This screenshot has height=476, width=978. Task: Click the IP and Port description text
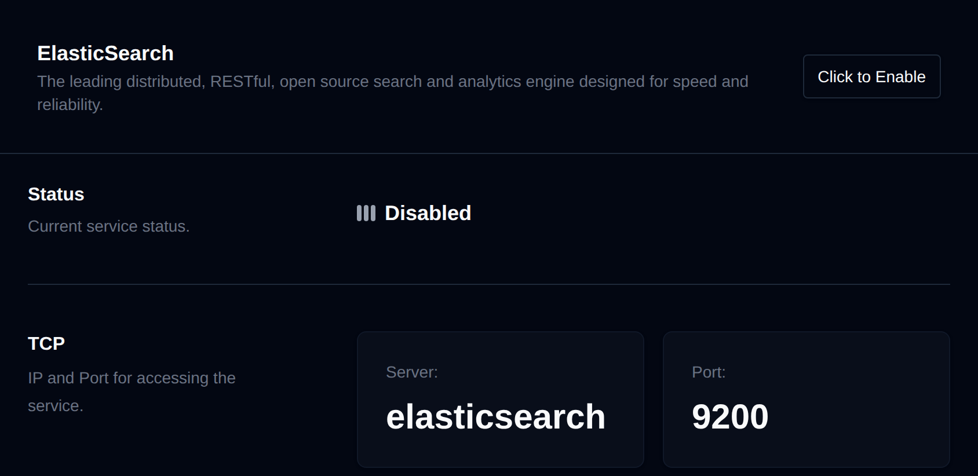(132, 391)
